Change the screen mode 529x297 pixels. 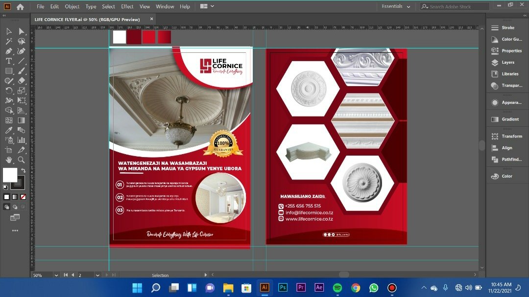(x=15, y=218)
